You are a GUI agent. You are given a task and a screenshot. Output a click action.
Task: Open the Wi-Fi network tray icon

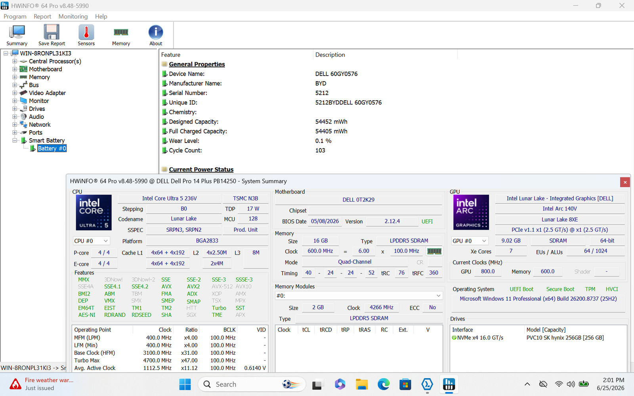click(559, 384)
